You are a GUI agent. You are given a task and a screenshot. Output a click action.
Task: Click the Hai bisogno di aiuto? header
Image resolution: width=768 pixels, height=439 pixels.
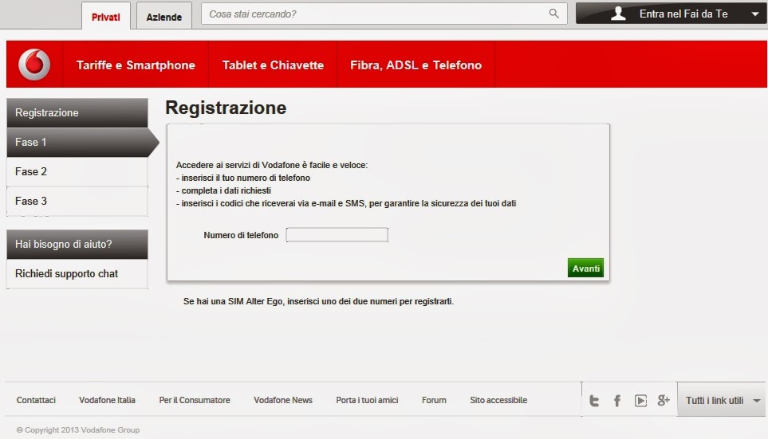pos(77,245)
